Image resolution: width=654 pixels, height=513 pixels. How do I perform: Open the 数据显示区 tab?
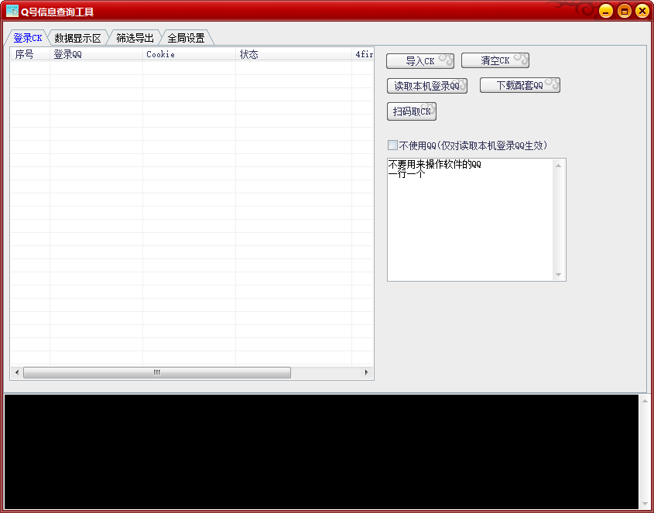[77, 38]
